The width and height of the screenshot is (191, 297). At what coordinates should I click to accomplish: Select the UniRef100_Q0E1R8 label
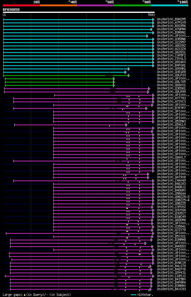pos(171,72)
